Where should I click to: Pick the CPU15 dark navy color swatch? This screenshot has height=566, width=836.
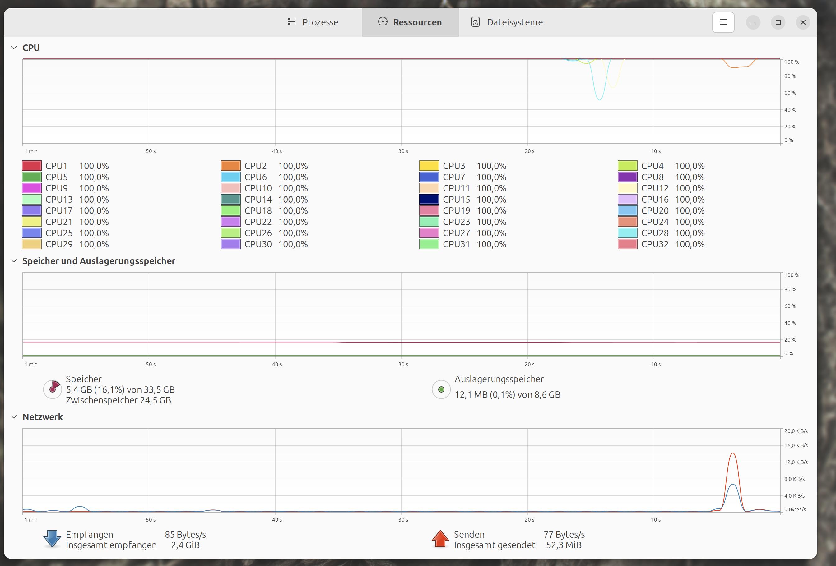click(x=429, y=199)
